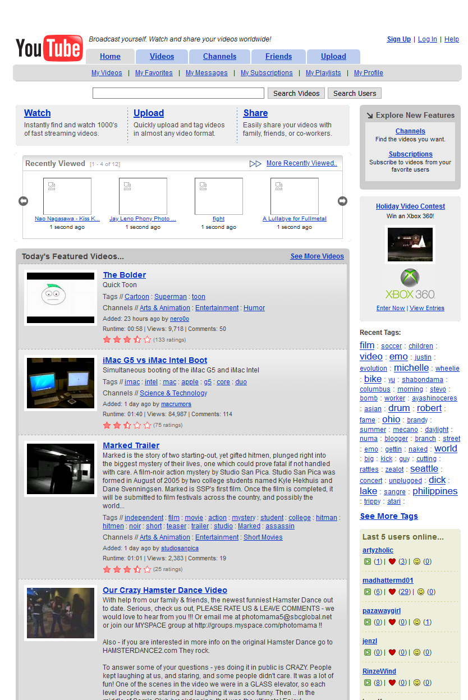
Task: Open the Holiday contest video thumbnail
Action: [x=410, y=245]
